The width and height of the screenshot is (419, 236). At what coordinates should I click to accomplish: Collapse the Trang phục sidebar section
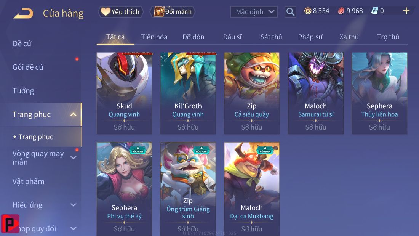74,114
